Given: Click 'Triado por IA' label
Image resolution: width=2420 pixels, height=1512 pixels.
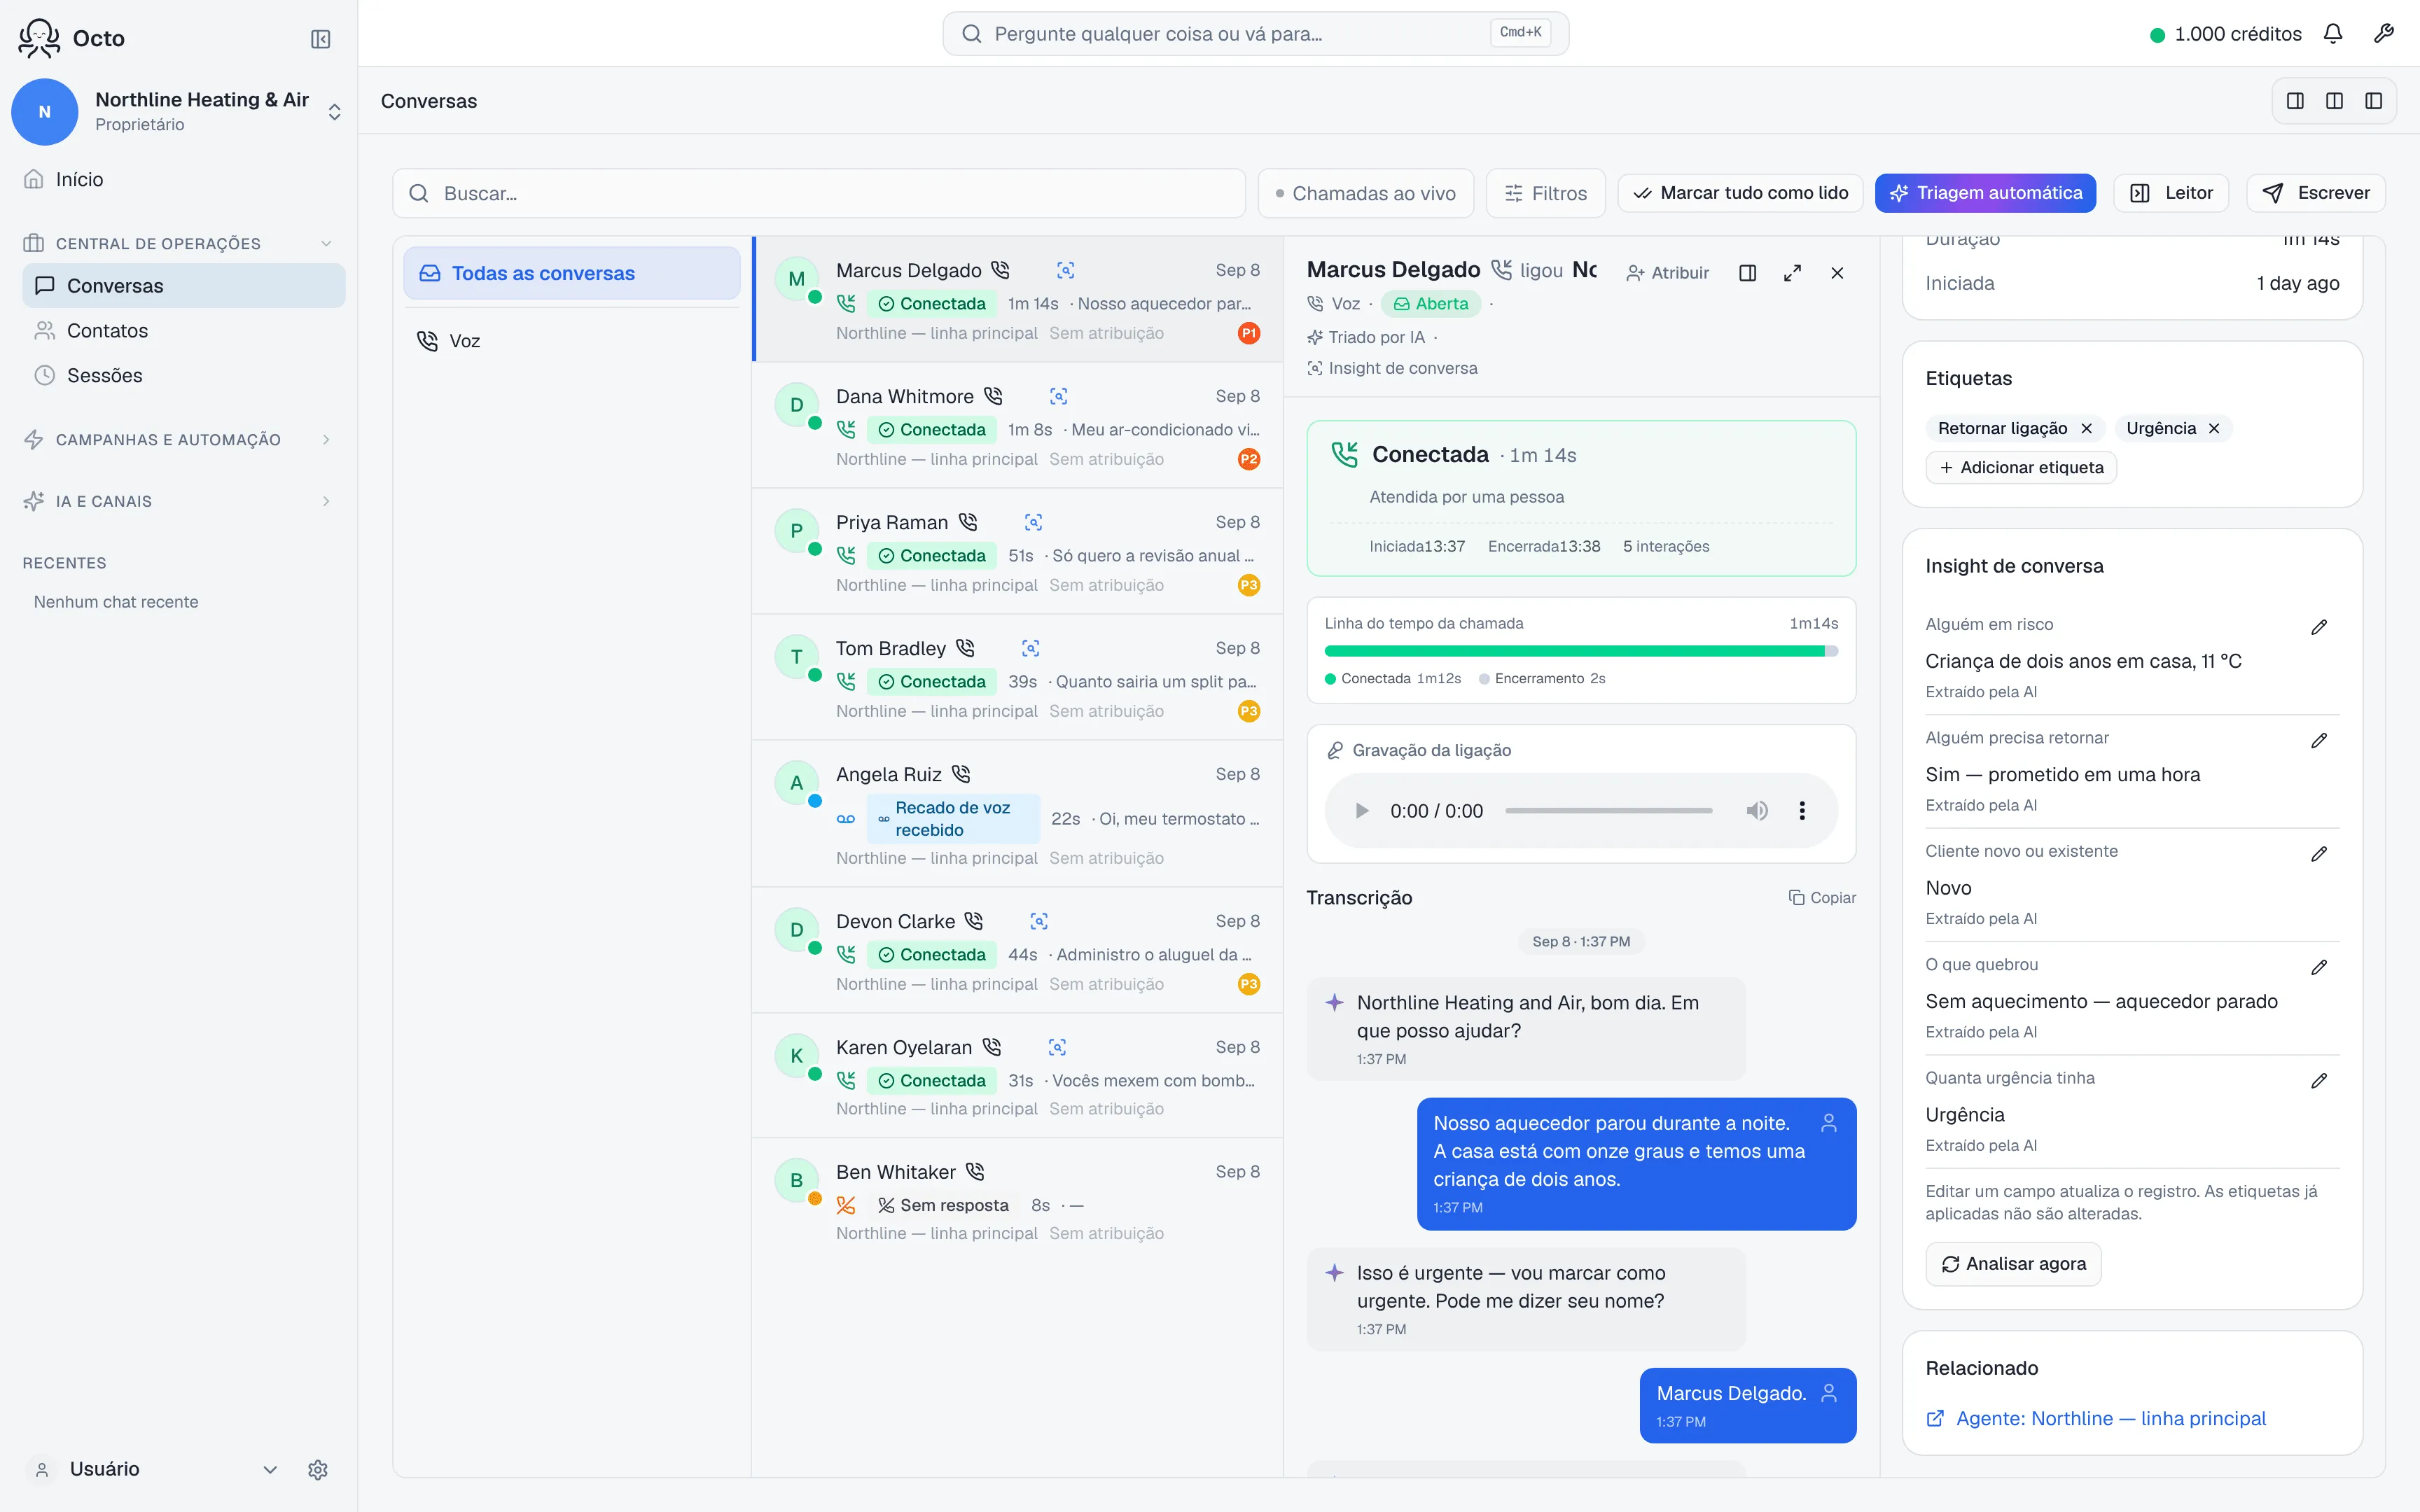Looking at the screenshot, I should pos(1366,337).
